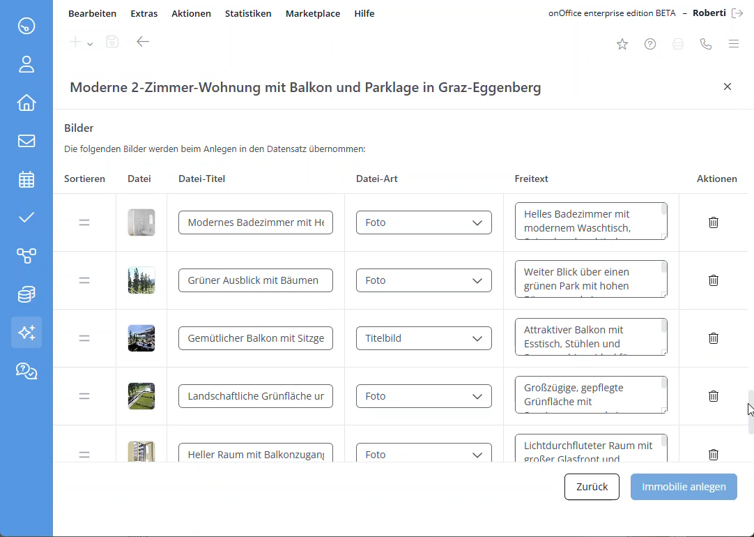Open the contacts module in the sidebar
This screenshot has width=754, height=537.
pos(26,64)
